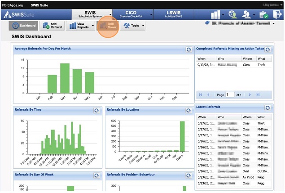Refresh Average Referrals Per Day Per Month

point(189,49)
